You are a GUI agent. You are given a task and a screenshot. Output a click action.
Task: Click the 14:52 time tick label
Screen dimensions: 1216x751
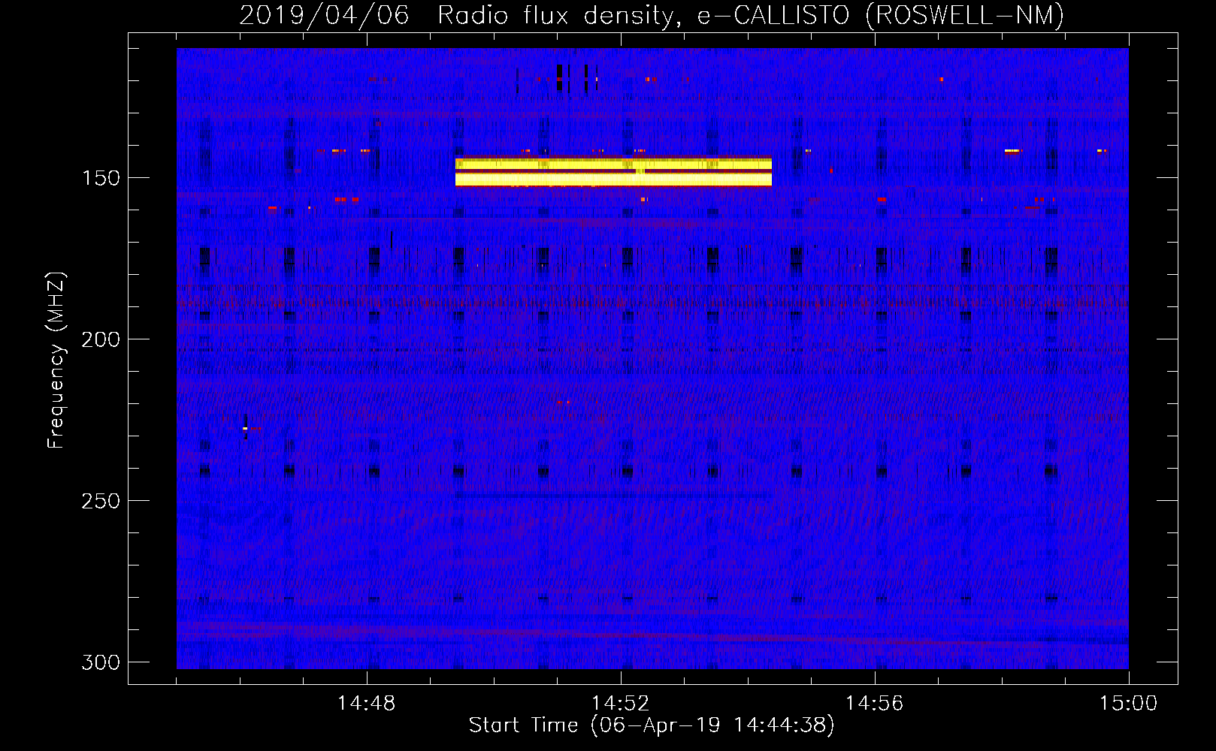pos(621,704)
